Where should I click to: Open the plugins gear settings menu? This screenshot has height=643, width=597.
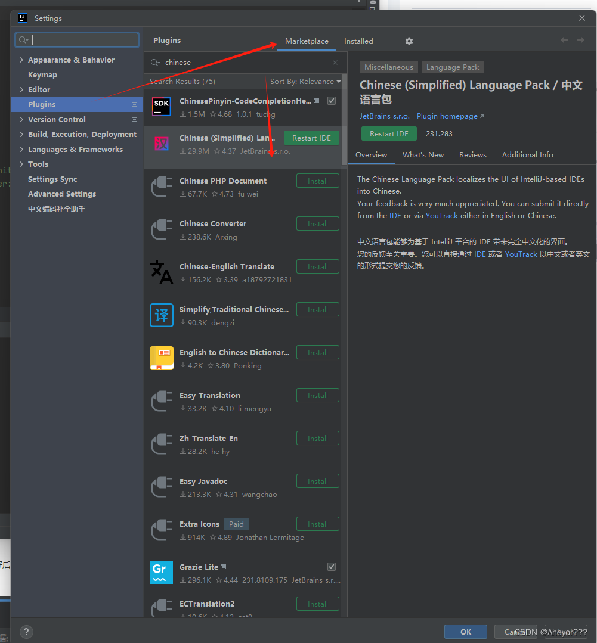point(409,41)
